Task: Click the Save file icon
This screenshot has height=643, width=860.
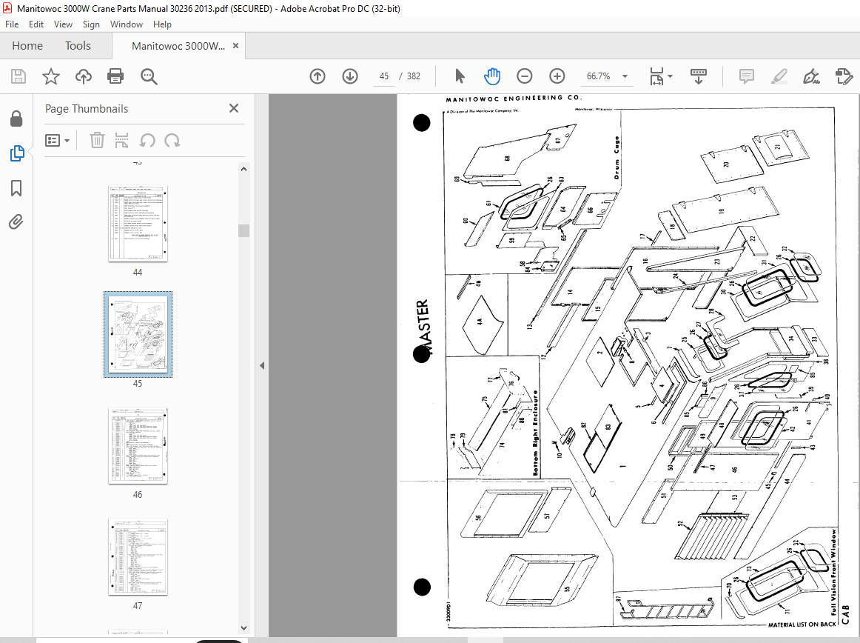Action: [x=19, y=76]
